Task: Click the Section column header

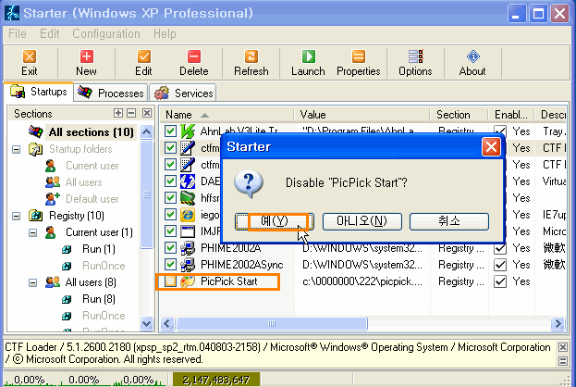Action: [460, 115]
